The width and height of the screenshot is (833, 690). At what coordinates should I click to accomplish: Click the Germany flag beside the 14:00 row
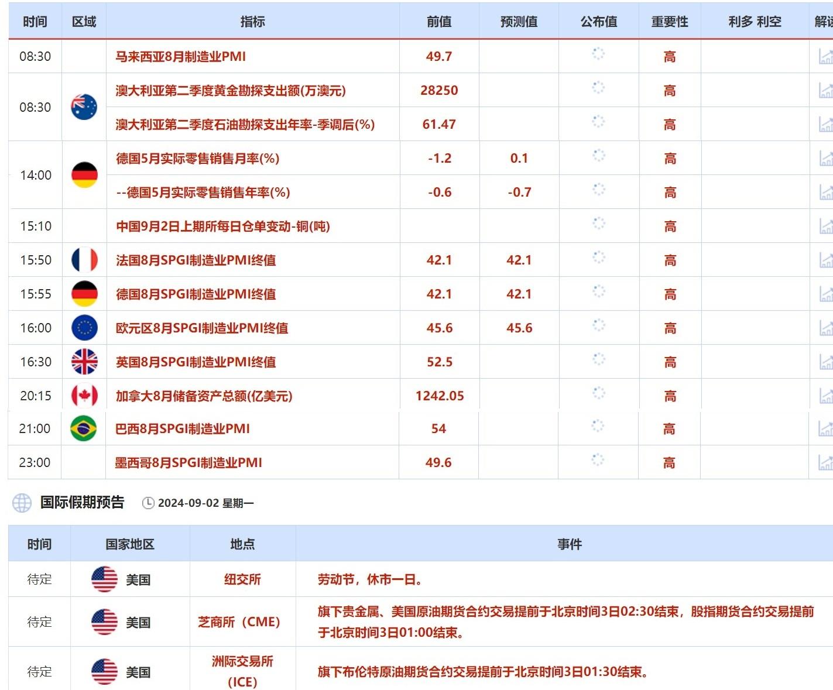point(84,175)
